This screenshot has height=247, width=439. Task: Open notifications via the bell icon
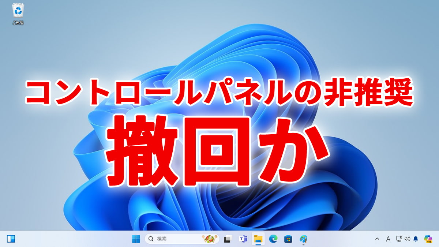[x=416, y=239]
